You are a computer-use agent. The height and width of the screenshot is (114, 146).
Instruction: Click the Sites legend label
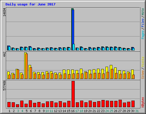tap(143, 75)
